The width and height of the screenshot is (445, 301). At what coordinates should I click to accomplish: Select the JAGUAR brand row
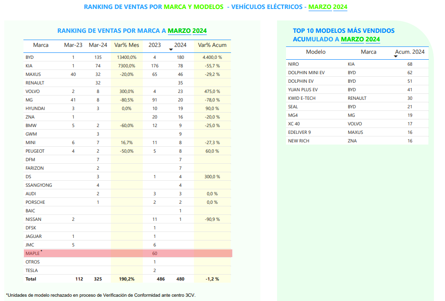point(127,236)
